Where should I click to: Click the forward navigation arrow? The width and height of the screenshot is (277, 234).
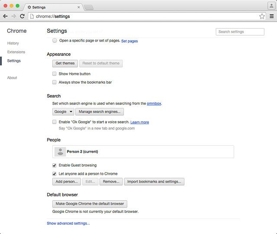pos(13,16)
